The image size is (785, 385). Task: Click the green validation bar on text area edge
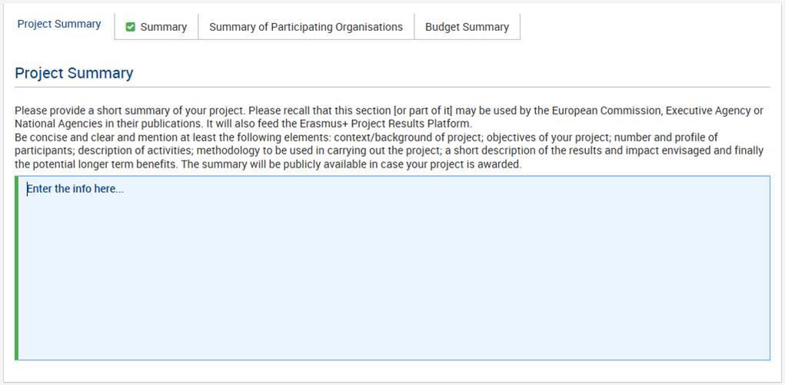(x=16, y=268)
